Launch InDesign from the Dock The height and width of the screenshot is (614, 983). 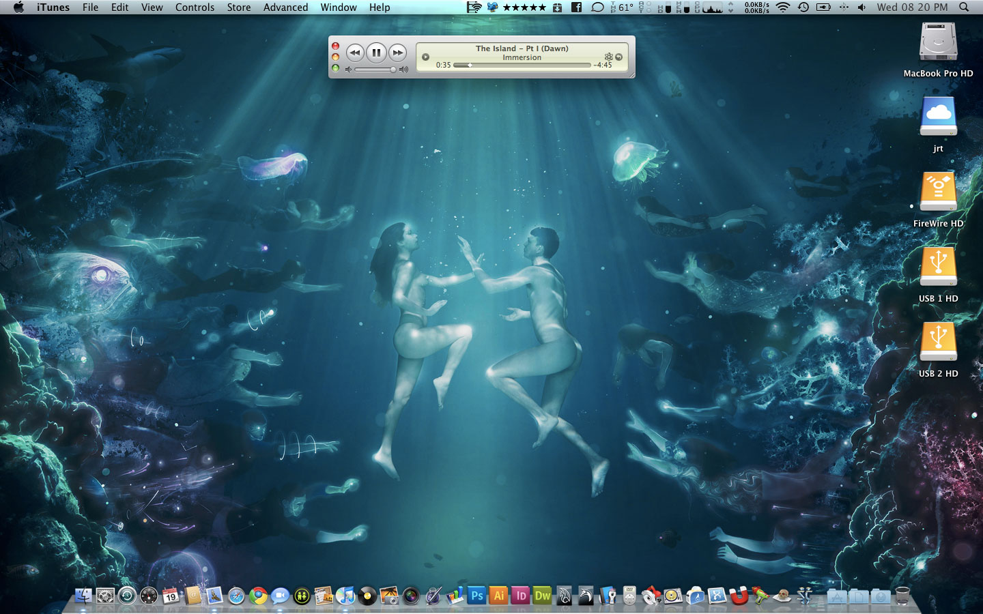point(520,596)
